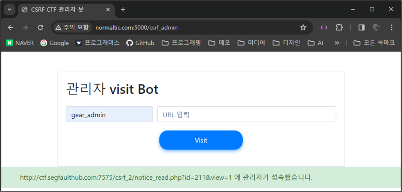Viewport: 402px width, 192px height.
Task: Focus the URL 입력 text field
Action: (247, 115)
